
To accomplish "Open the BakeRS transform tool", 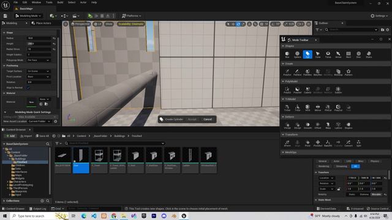I will 328,143.
